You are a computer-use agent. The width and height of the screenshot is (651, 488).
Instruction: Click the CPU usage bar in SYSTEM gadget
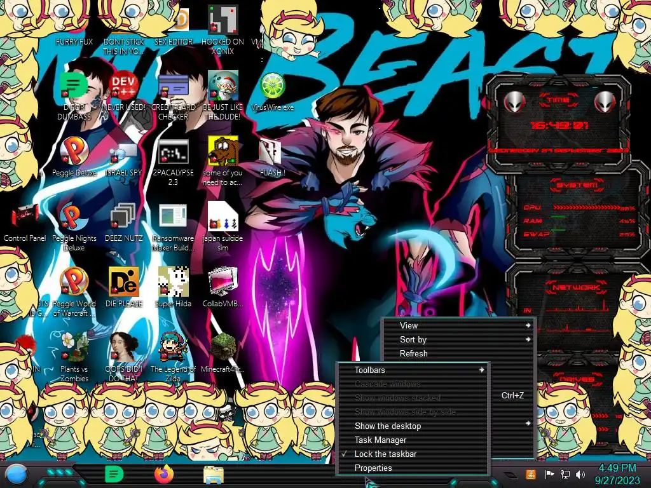tap(586, 208)
